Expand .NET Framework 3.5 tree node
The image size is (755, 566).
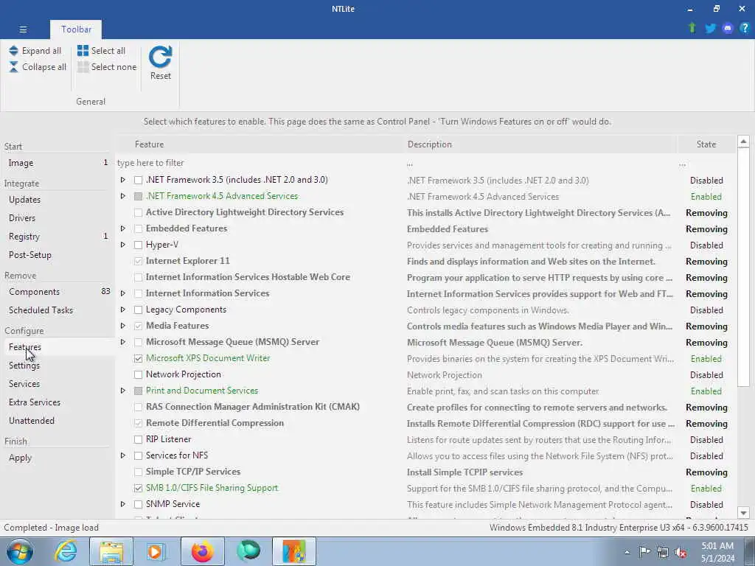(123, 180)
